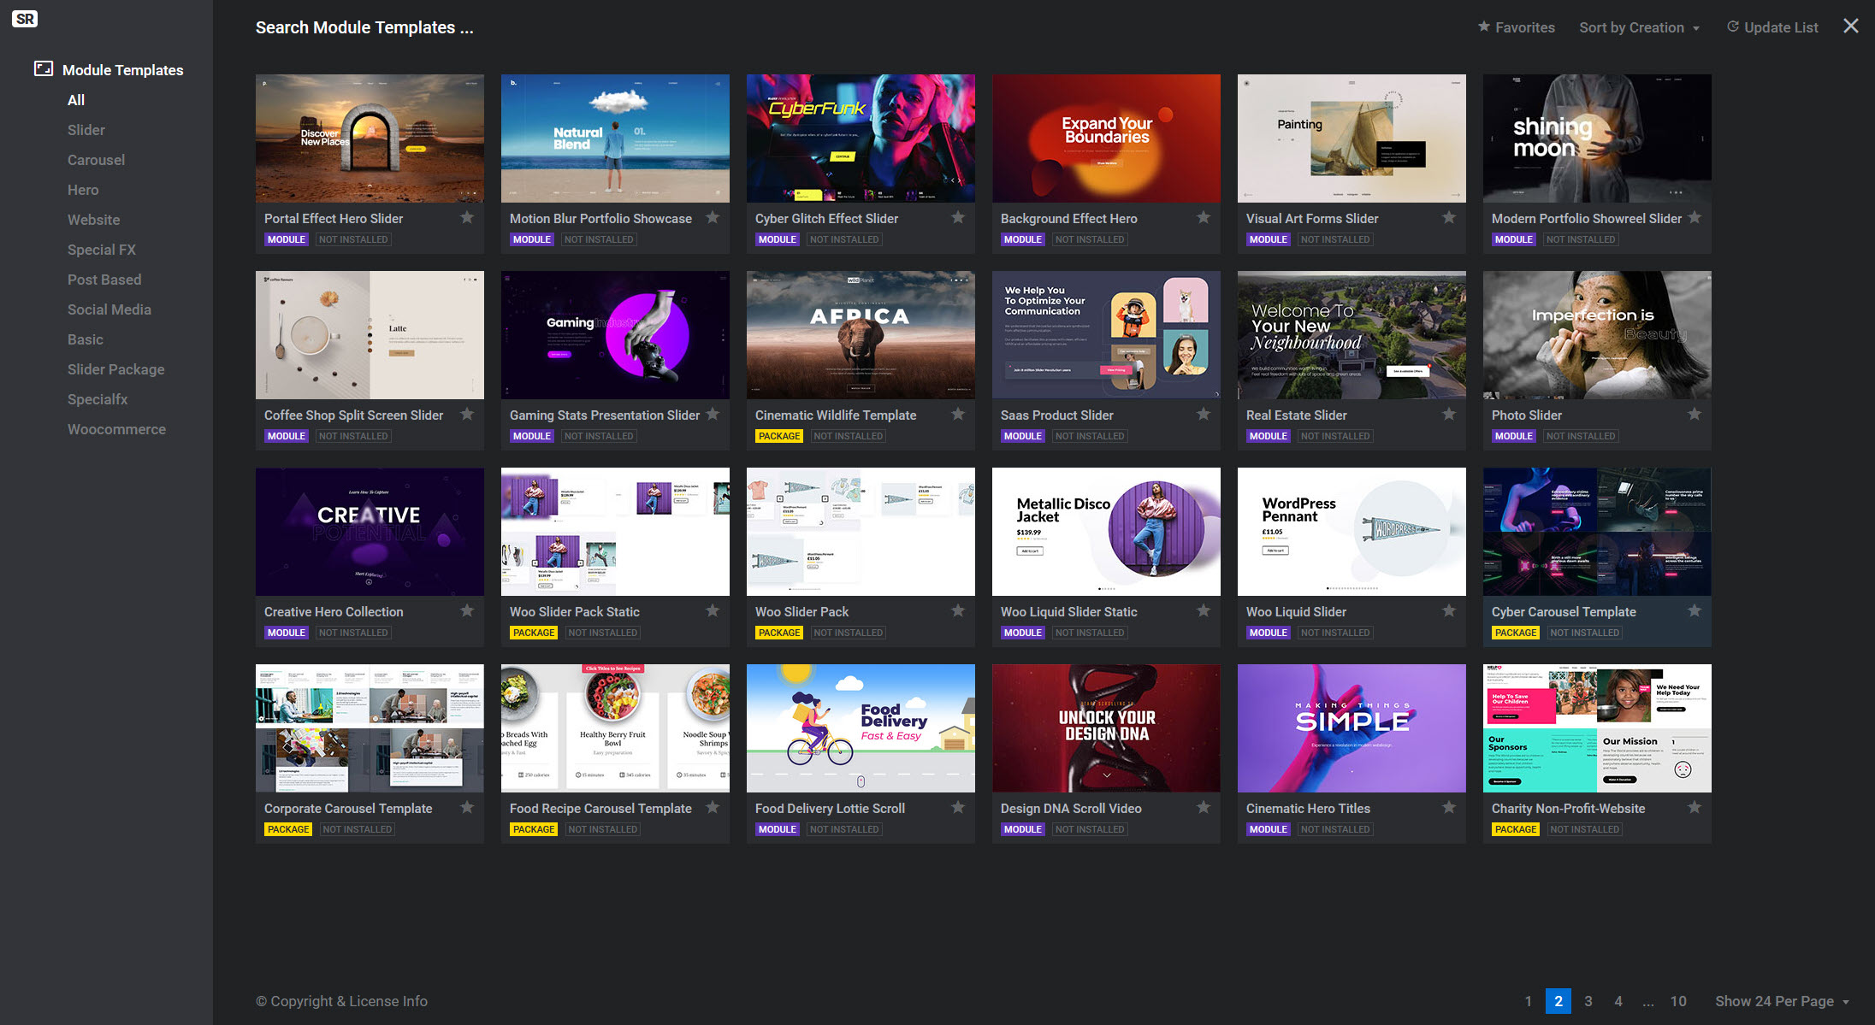Screen dimensions: 1875x1025
Task: Open the Sort by Creation dropdown
Action: pos(1639,27)
